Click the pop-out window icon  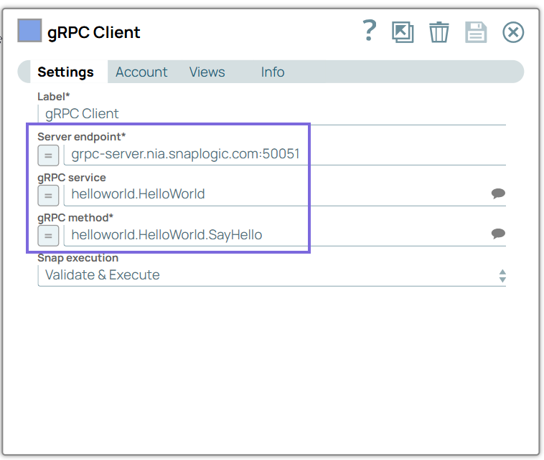(403, 32)
